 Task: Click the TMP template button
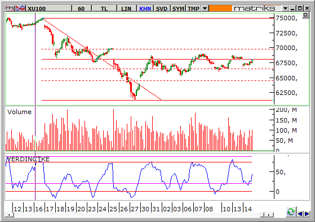point(194,8)
